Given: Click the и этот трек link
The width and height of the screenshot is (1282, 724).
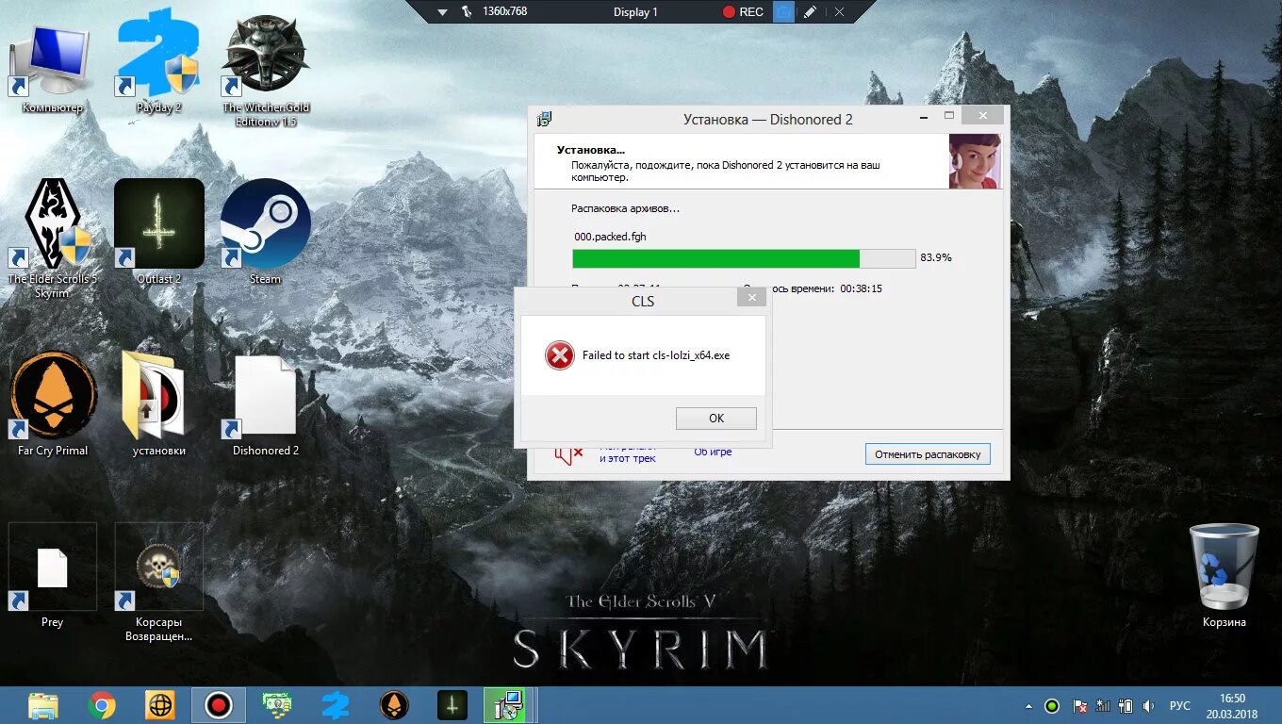Looking at the screenshot, I should pos(628,458).
